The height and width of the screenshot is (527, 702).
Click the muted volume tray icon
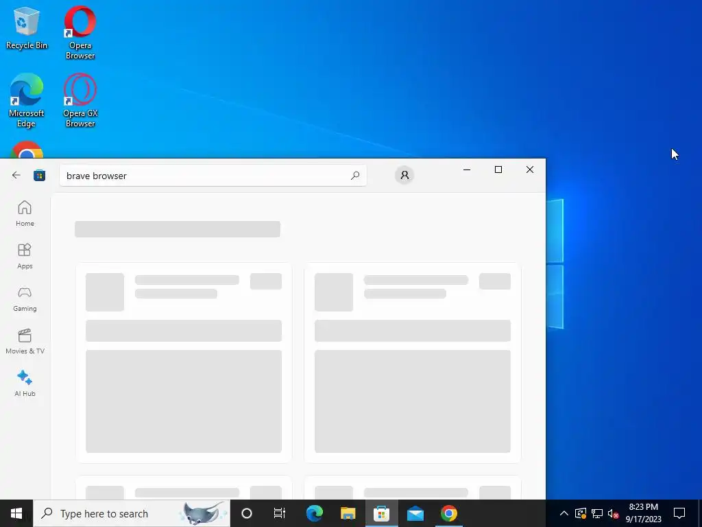click(614, 513)
